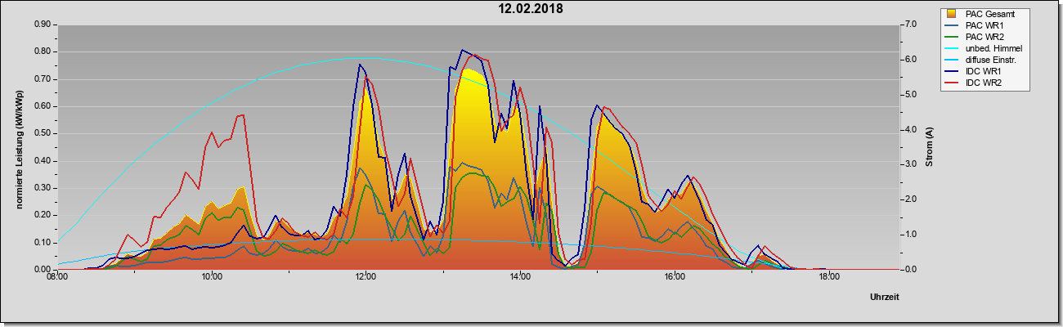Click the 0.10 left axis value
This screenshot has width=1063, height=327.
coord(43,243)
